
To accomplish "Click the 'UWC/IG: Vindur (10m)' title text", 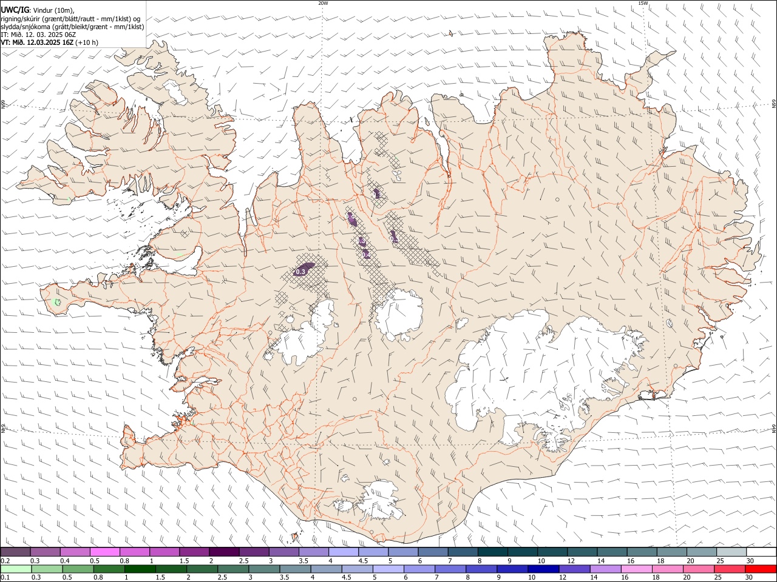I will point(38,10).
